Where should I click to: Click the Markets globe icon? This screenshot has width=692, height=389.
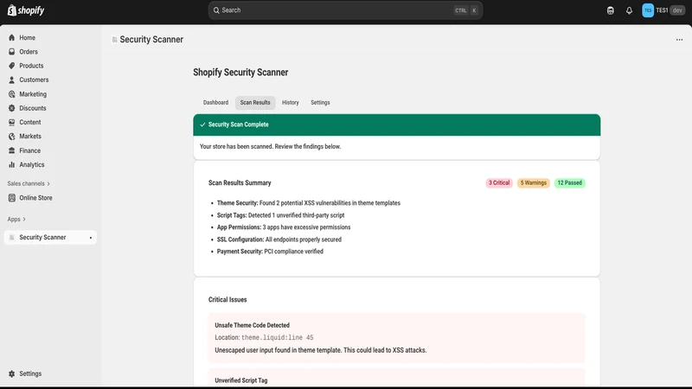[12, 137]
